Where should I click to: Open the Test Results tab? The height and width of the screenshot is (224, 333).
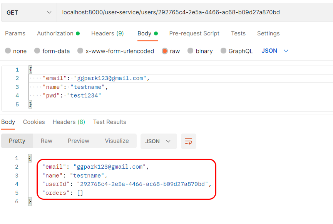110,122
